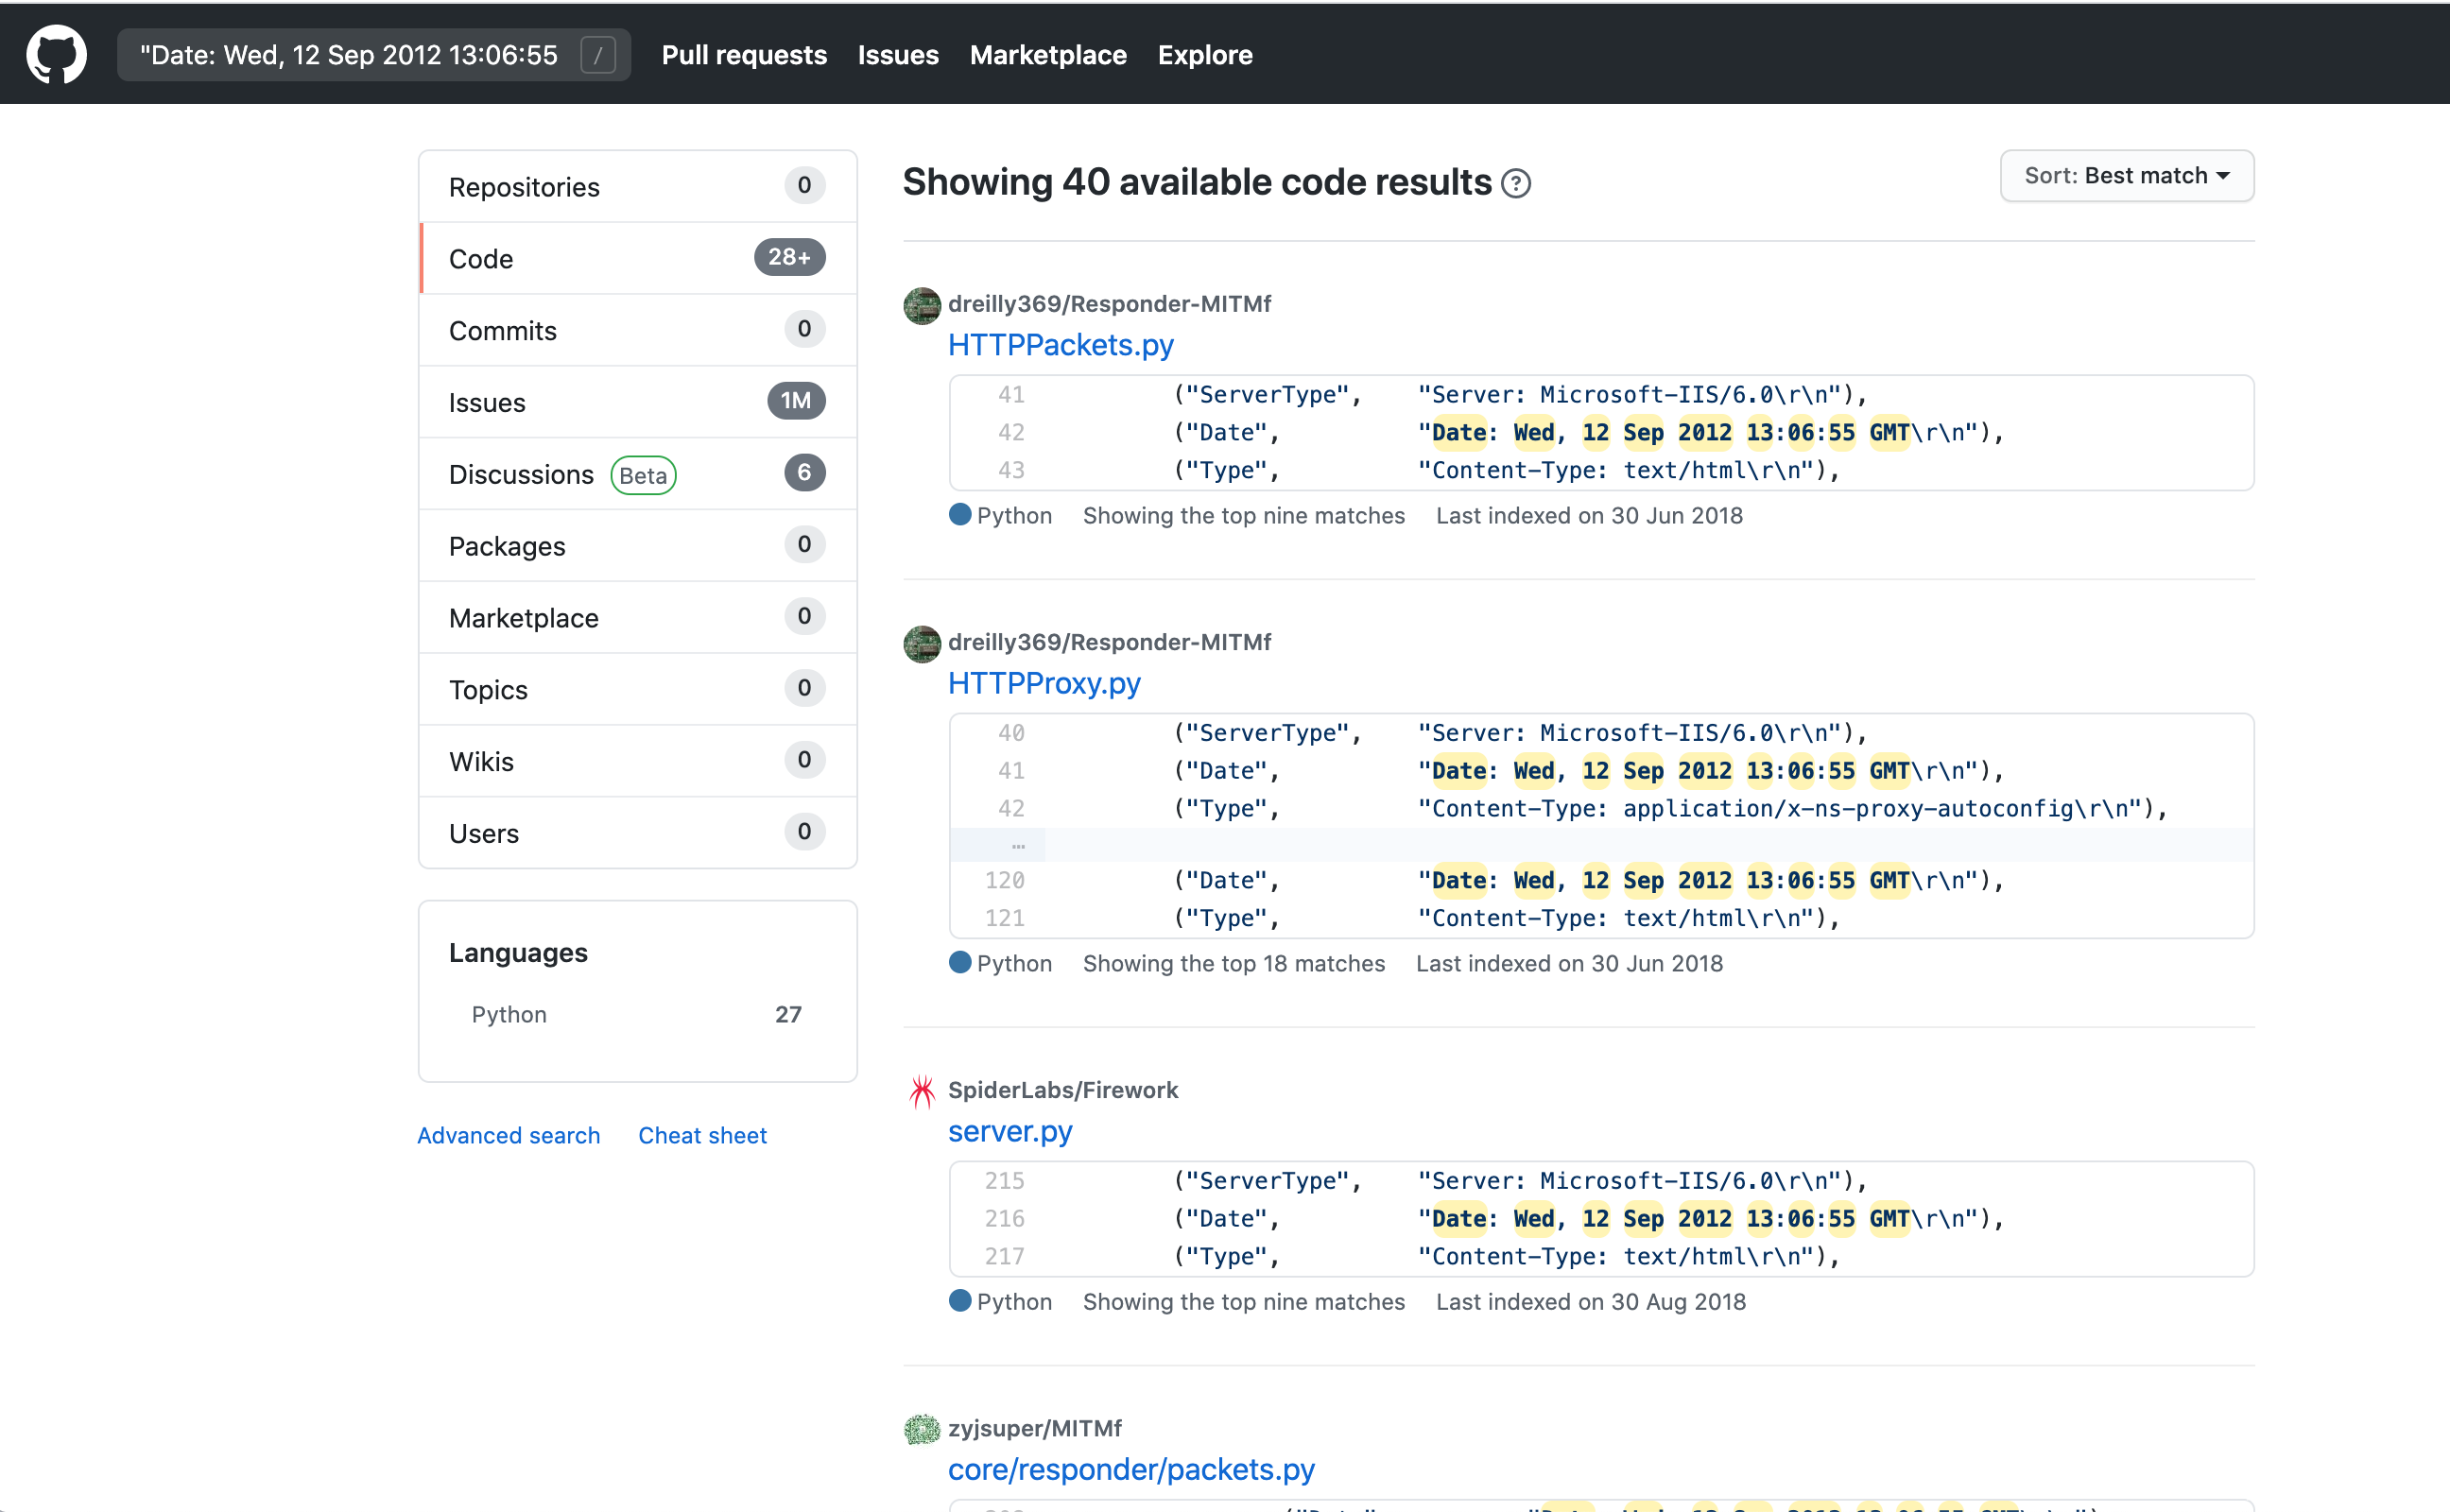Open Explore in top navigation

[1204, 54]
